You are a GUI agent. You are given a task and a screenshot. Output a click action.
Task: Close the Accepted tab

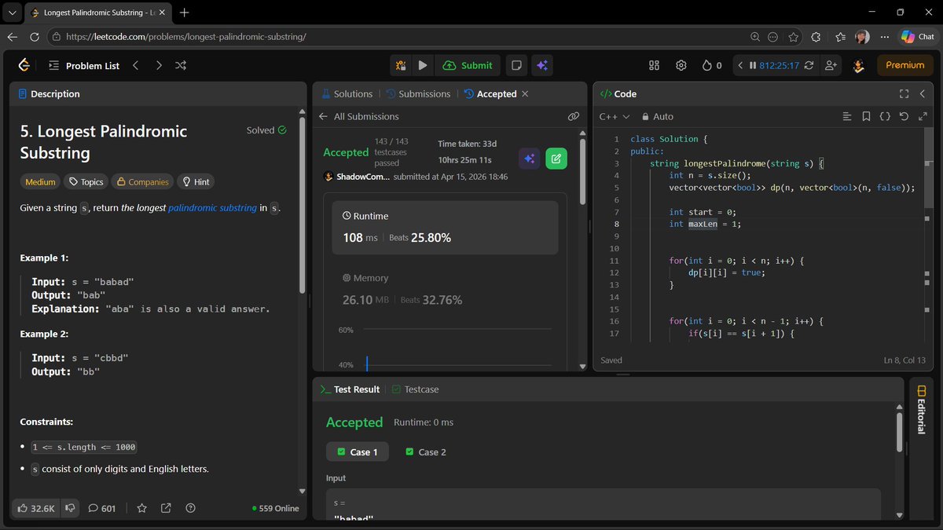click(526, 93)
